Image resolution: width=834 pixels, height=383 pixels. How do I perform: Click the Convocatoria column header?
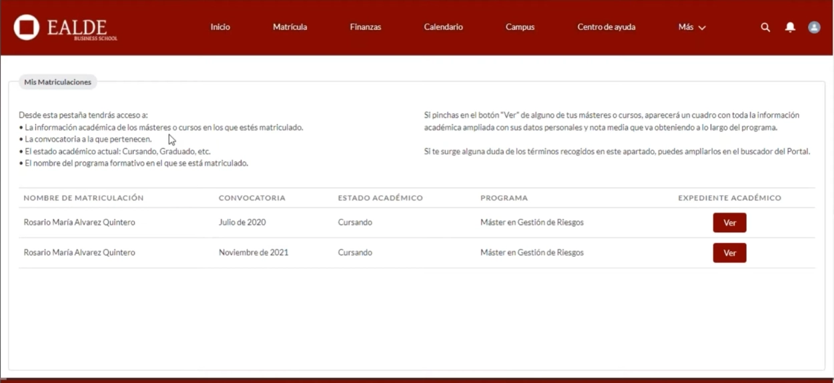coord(252,198)
